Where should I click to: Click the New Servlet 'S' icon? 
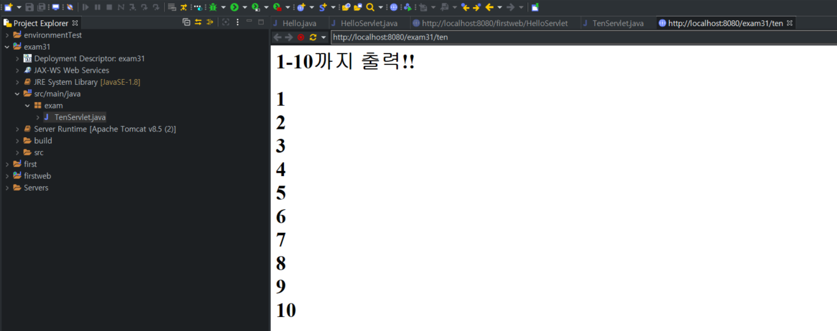[x=323, y=7]
